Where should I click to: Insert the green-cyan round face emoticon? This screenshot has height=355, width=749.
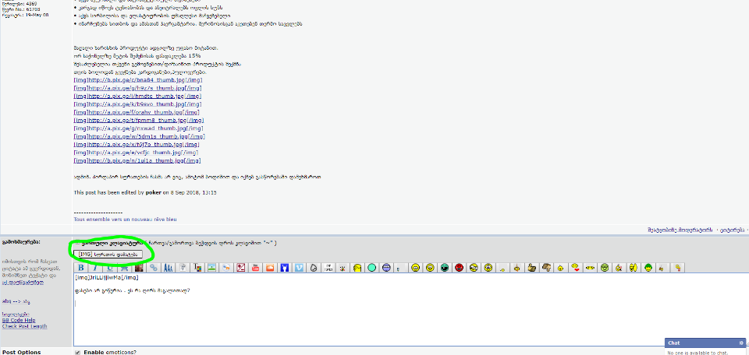[371, 268]
